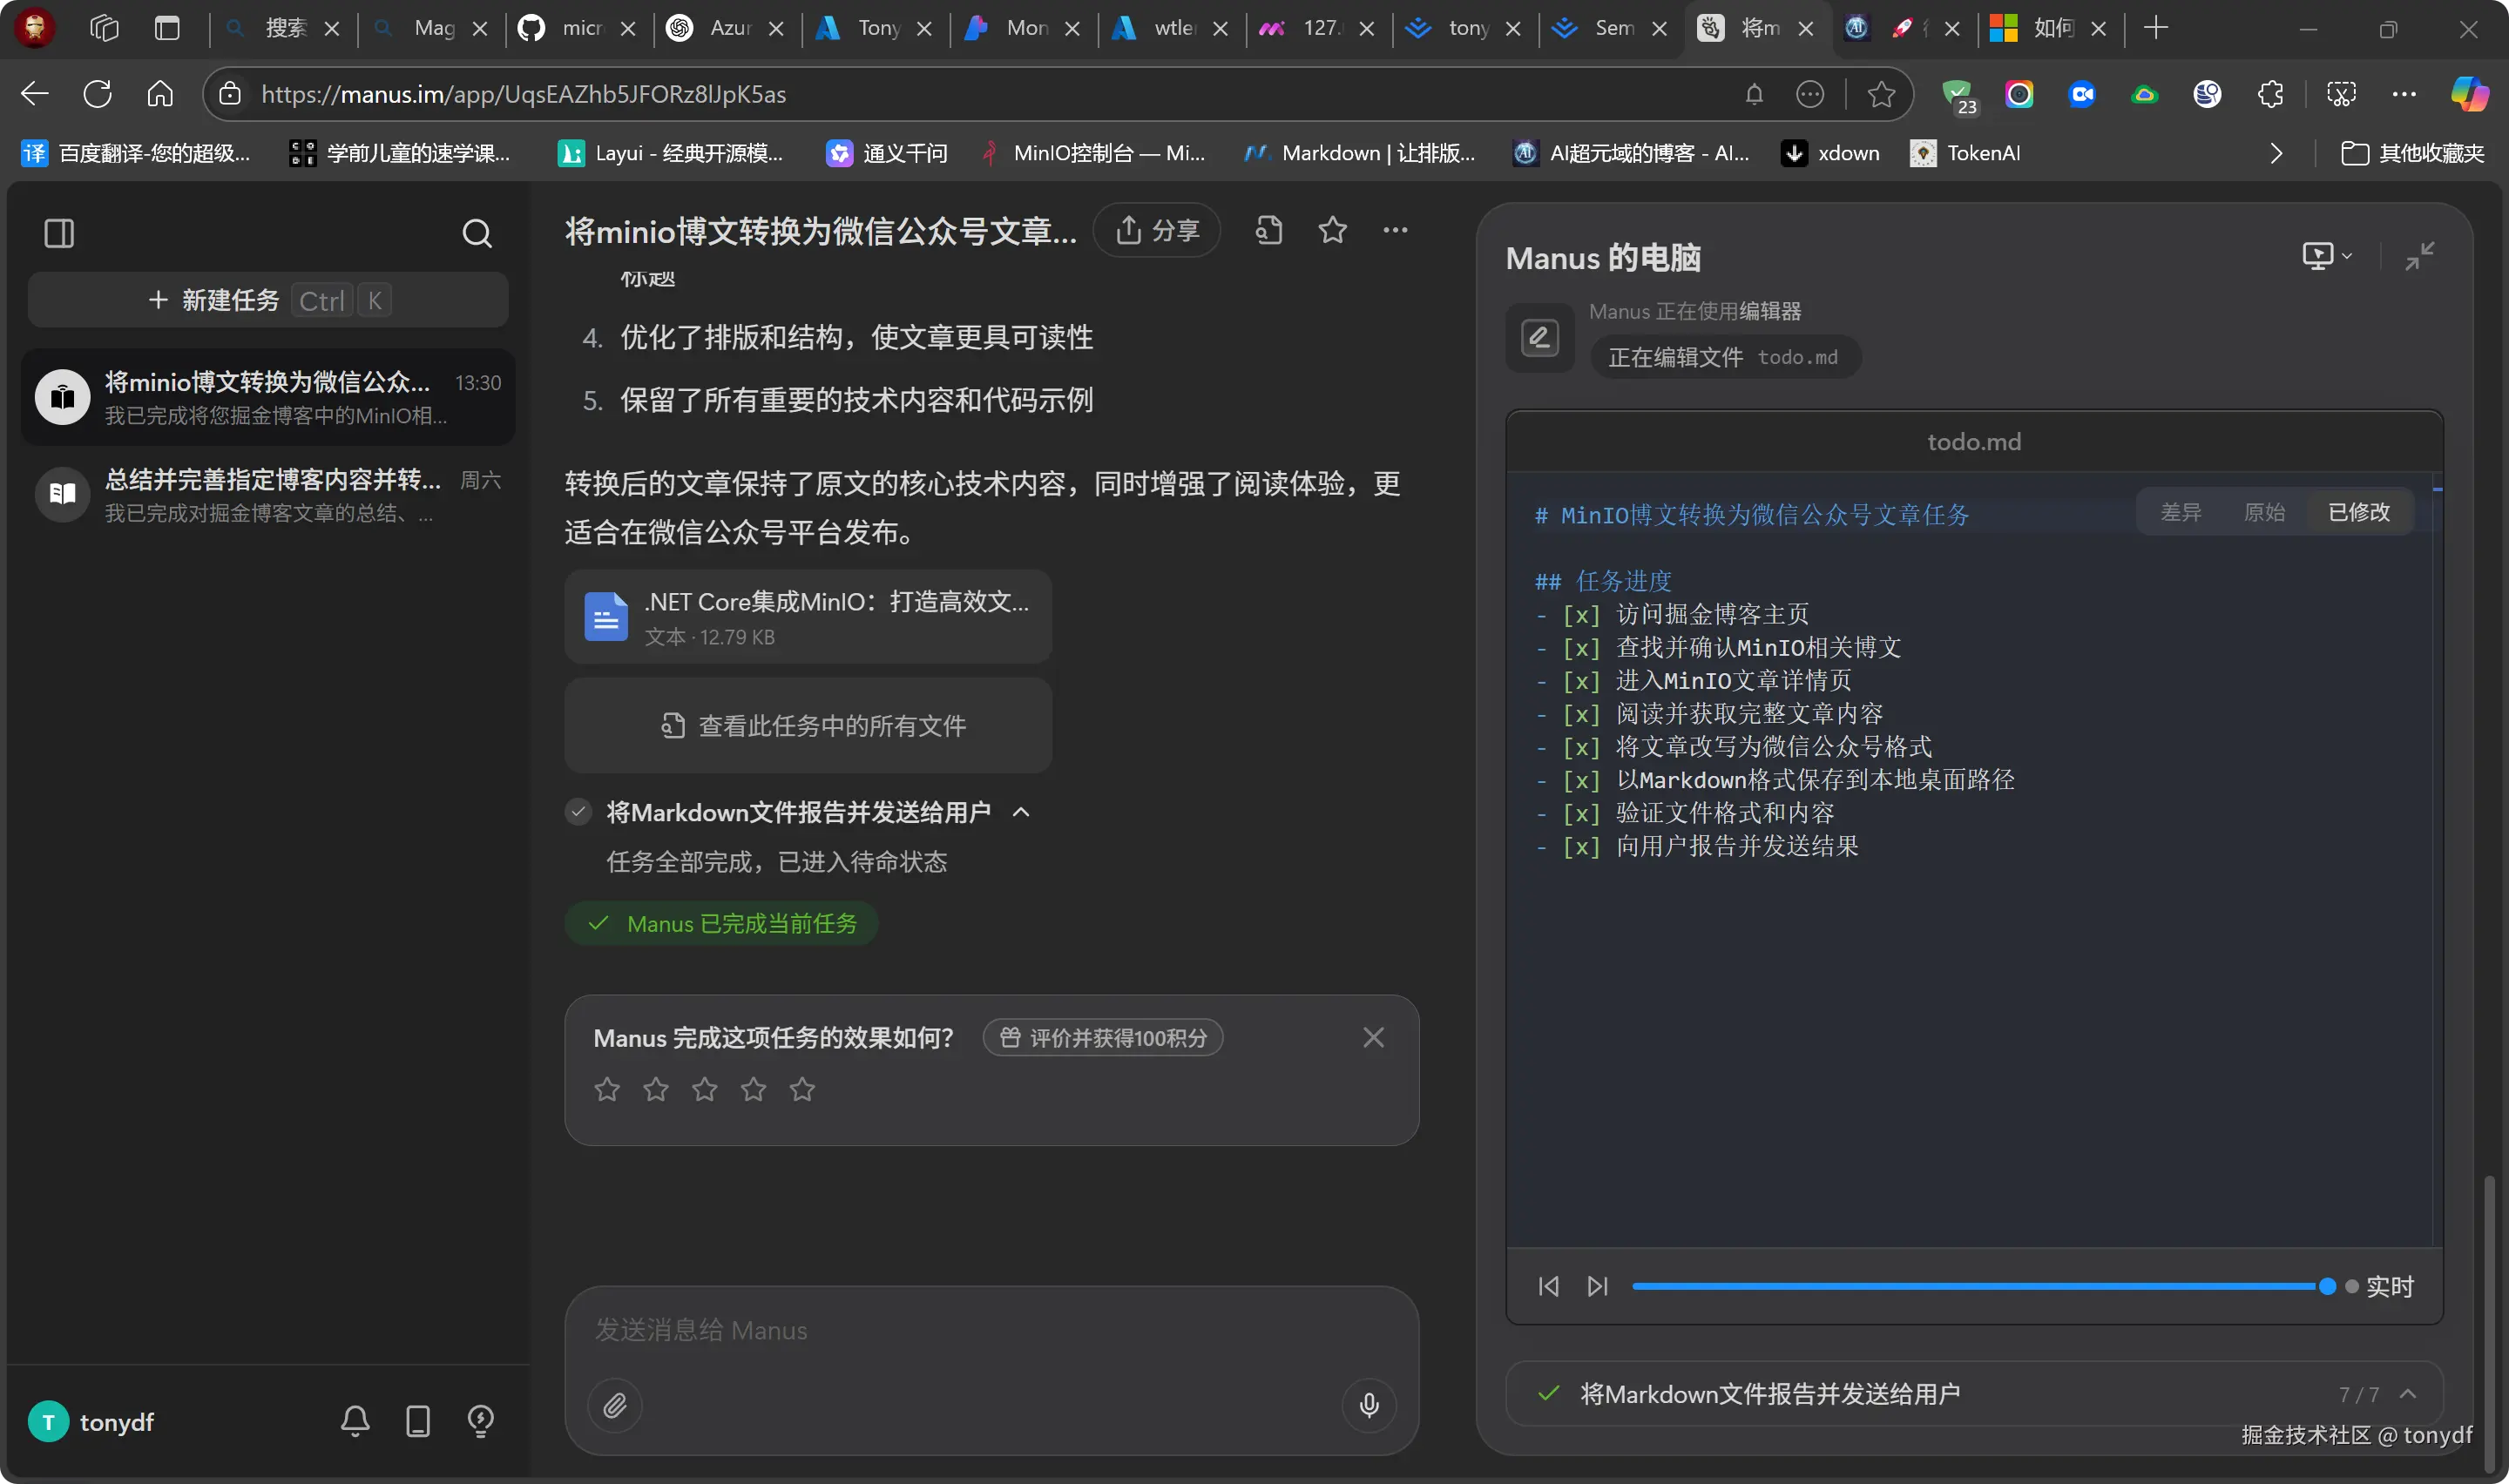
Task: Favorite this task with star icon
Action: (x=1332, y=231)
